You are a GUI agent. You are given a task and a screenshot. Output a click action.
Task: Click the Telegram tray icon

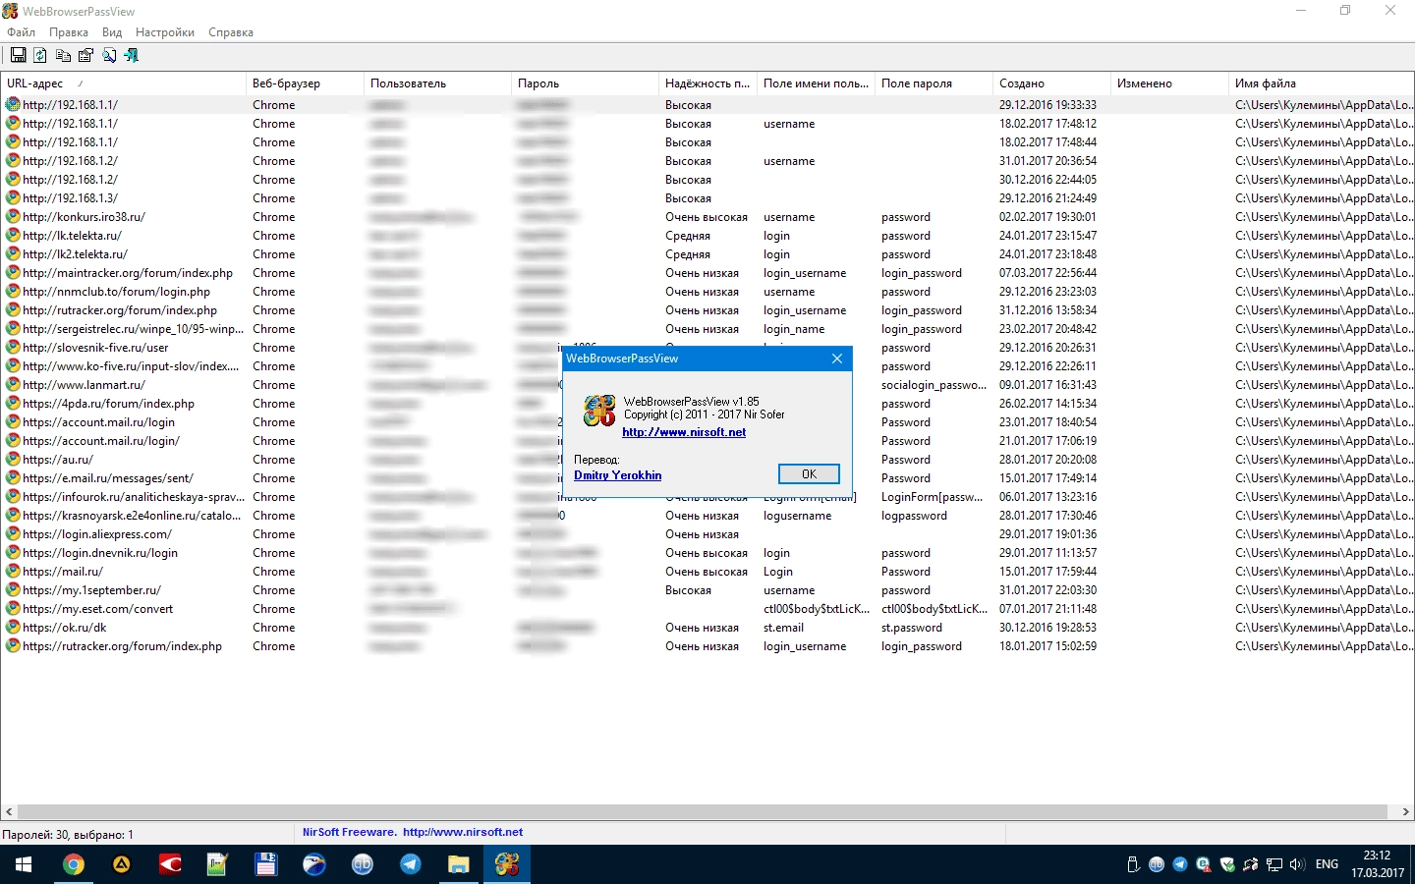point(1180,864)
